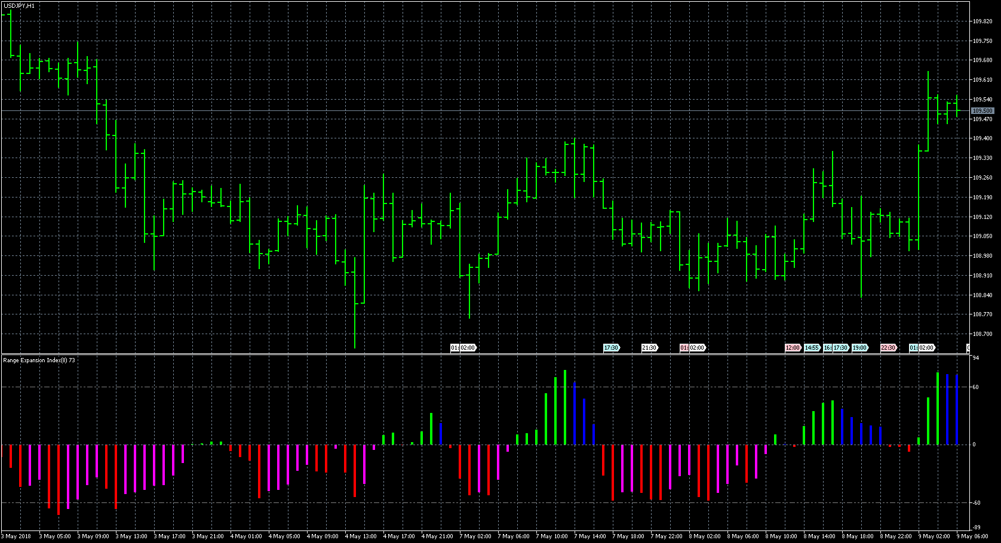Image resolution: width=1001 pixels, height=543 pixels.
Task: Select the pink 22:30 event marker
Action: tap(888, 348)
